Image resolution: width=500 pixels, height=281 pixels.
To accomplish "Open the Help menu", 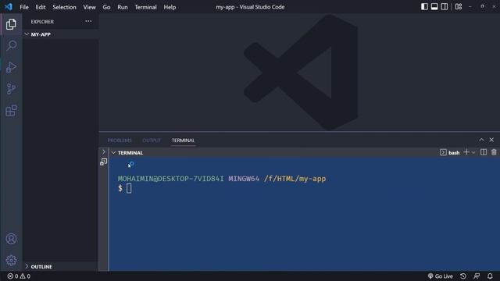I will point(170,7).
